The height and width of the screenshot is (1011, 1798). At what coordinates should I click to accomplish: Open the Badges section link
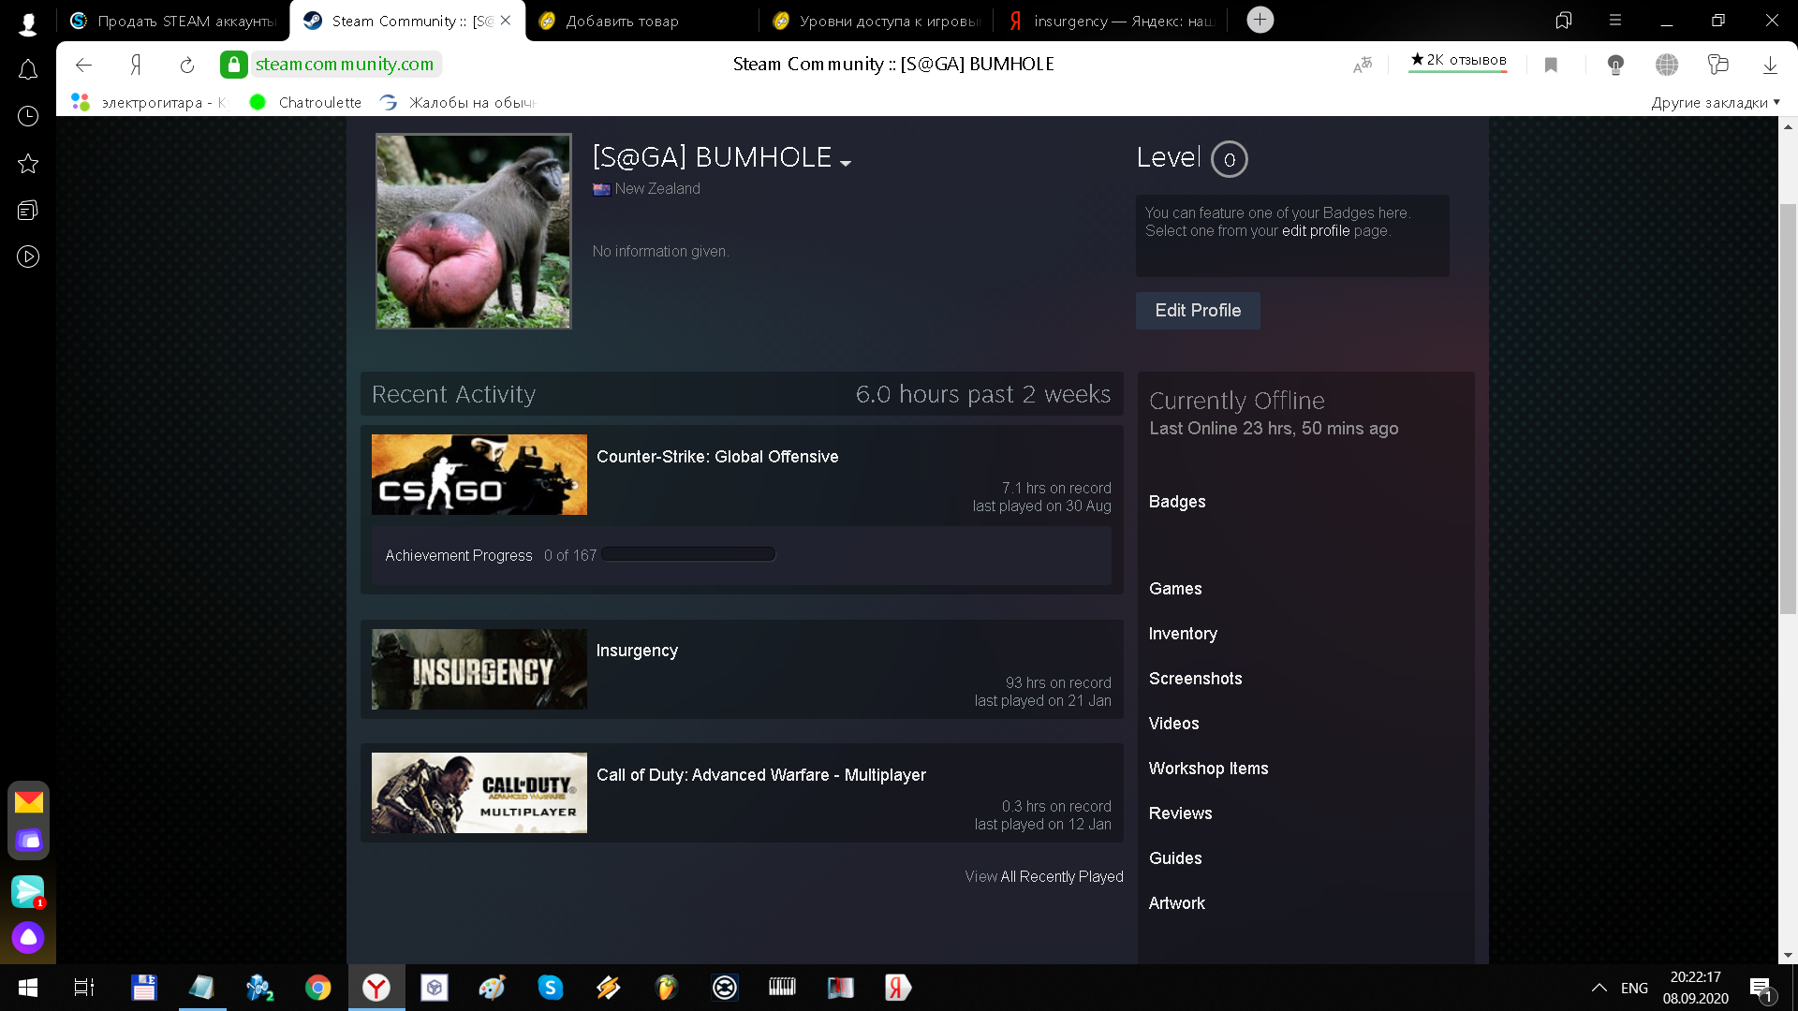point(1177,502)
